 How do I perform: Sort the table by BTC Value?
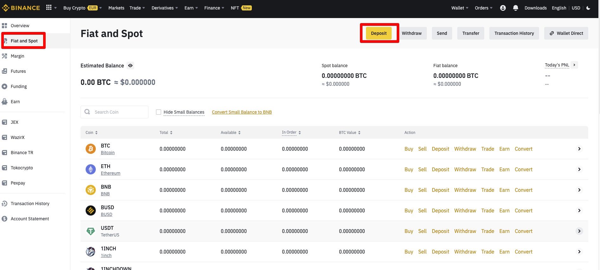(x=349, y=133)
